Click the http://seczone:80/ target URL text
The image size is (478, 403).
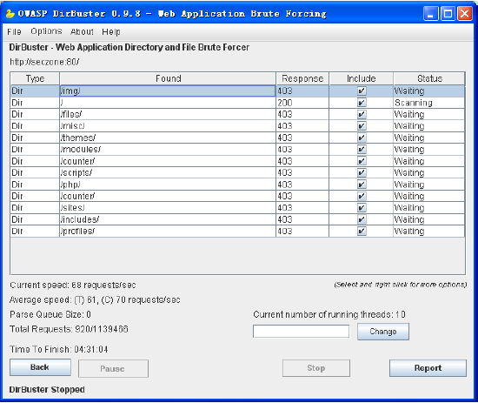coord(44,62)
